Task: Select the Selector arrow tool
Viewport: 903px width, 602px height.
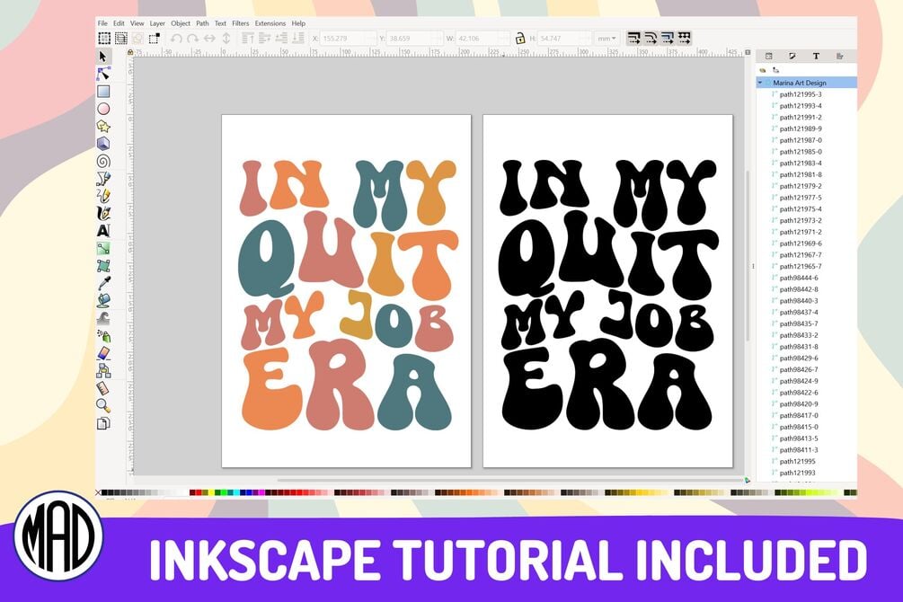Action: click(x=103, y=57)
